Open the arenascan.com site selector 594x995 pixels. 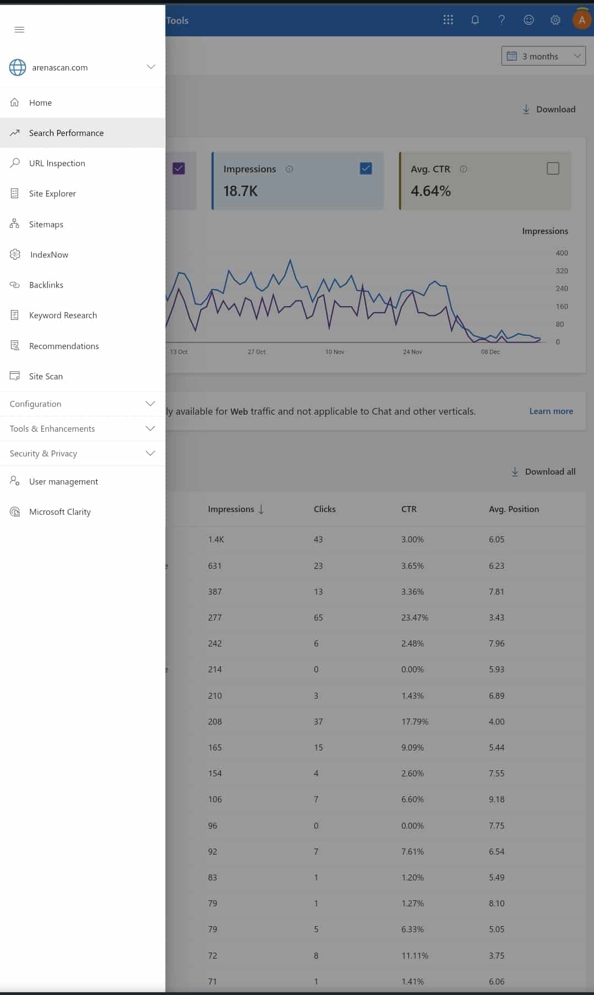pos(82,67)
